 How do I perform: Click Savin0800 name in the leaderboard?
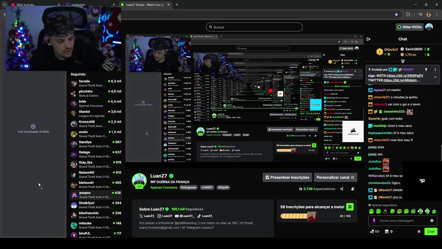(x=414, y=49)
